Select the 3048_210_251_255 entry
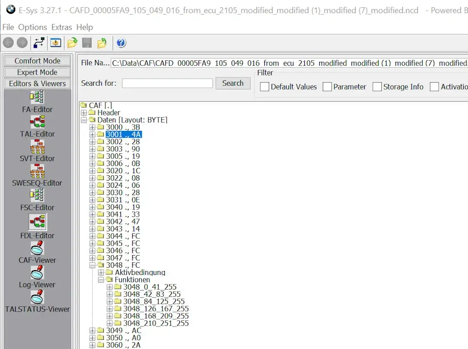The width and height of the screenshot is (468, 349). pyautogui.click(x=156, y=323)
